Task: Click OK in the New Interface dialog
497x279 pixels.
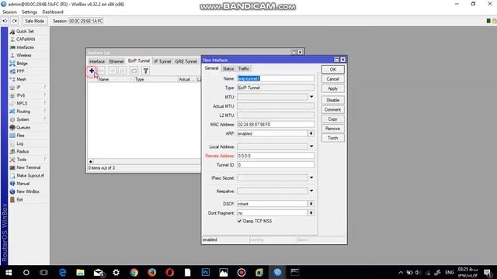Action: (x=333, y=70)
